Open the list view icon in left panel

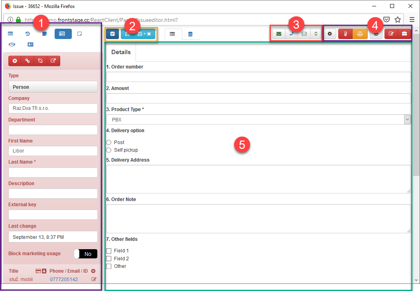[10, 34]
